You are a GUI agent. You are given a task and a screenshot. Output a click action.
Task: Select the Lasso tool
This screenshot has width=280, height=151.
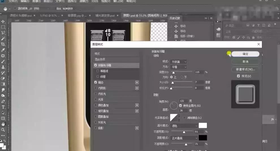[x=3, y=33]
